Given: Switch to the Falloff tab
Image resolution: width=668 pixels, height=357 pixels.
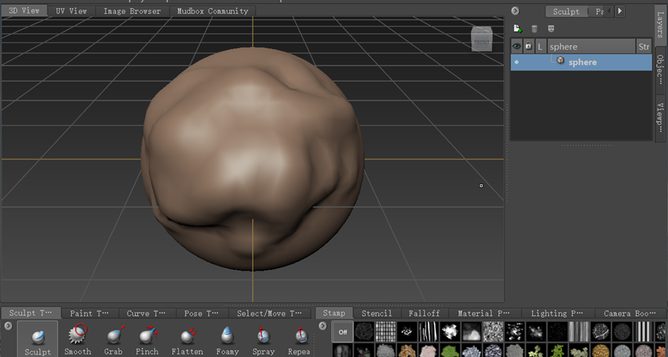Looking at the screenshot, I should (424, 313).
